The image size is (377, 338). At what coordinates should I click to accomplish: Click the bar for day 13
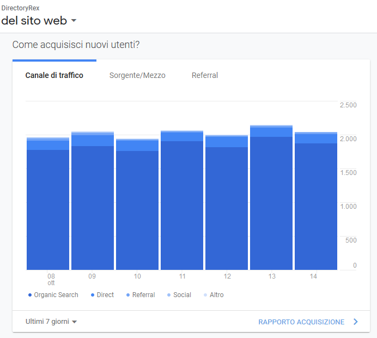271,197
